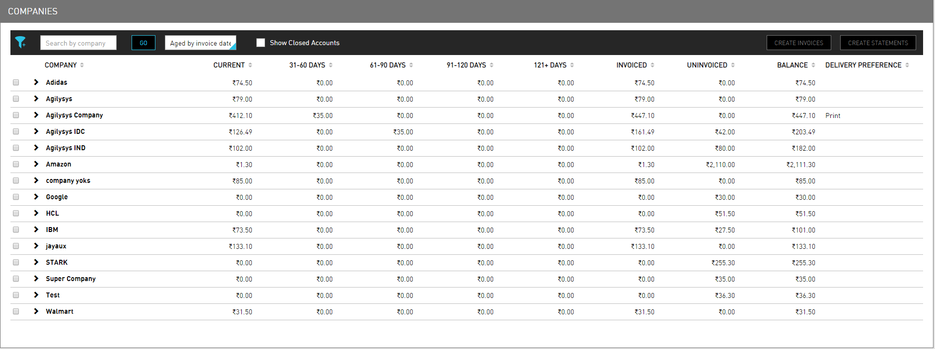This screenshot has width=935, height=349.
Task: Click the Create Statements button
Action: point(878,43)
